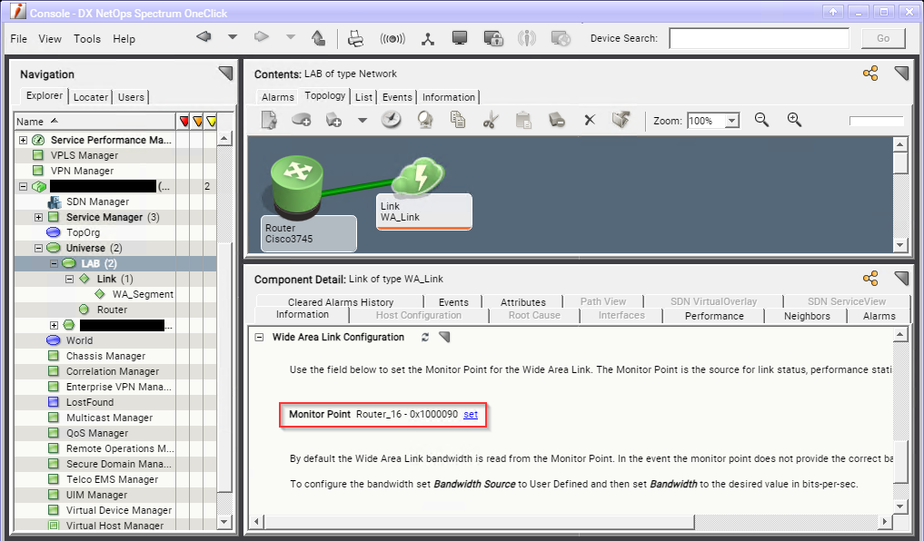Open the Tools menu
Screen dimensions: 924x541
[x=87, y=39]
